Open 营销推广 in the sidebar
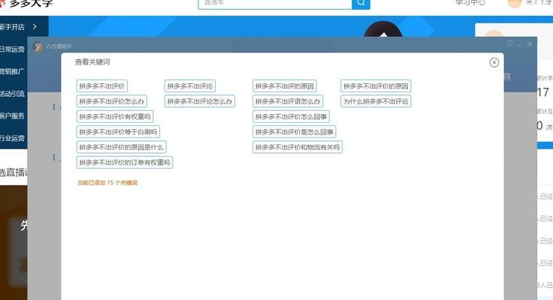Screen dimensions: 553x300 pyautogui.click(x=12, y=71)
